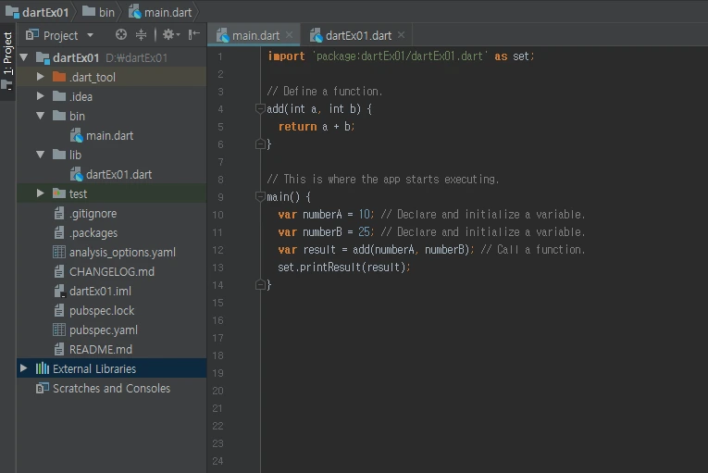
Task: Hide the Project tool window icon
Action: point(193,35)
